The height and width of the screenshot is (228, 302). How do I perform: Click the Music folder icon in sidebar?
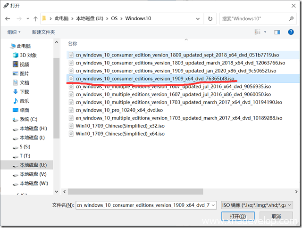click(x=16, y=101)
